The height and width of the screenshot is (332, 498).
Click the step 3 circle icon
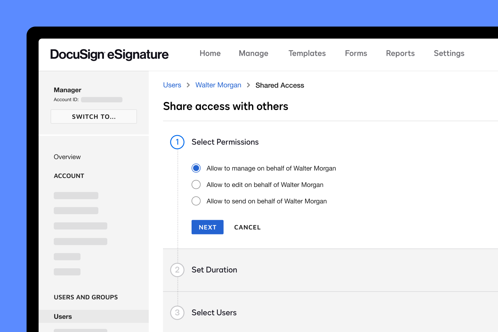tap(177, 312)
